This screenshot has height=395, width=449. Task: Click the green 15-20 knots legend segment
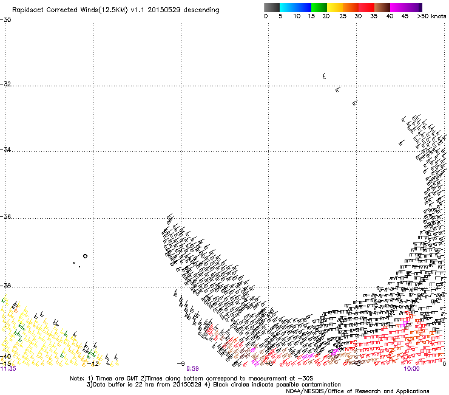point(319,7)
